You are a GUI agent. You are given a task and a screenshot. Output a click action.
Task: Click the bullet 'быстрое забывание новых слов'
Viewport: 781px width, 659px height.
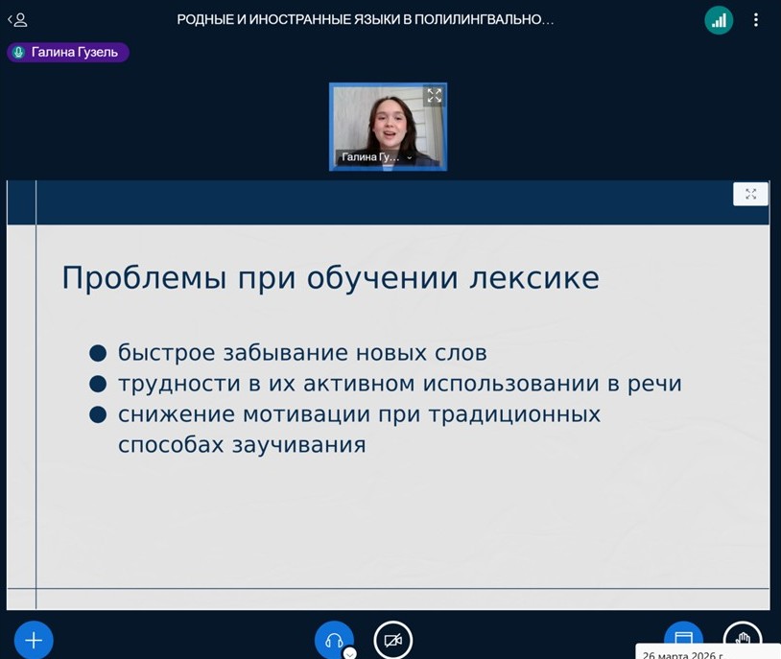[302, 353]
